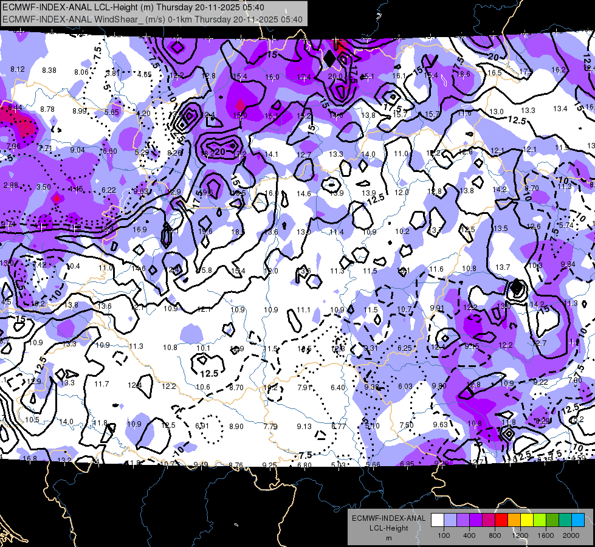The width and height of the screenshot is (595, 547).
Task: Click the grid value '7.71'
Action: point(45,148)
